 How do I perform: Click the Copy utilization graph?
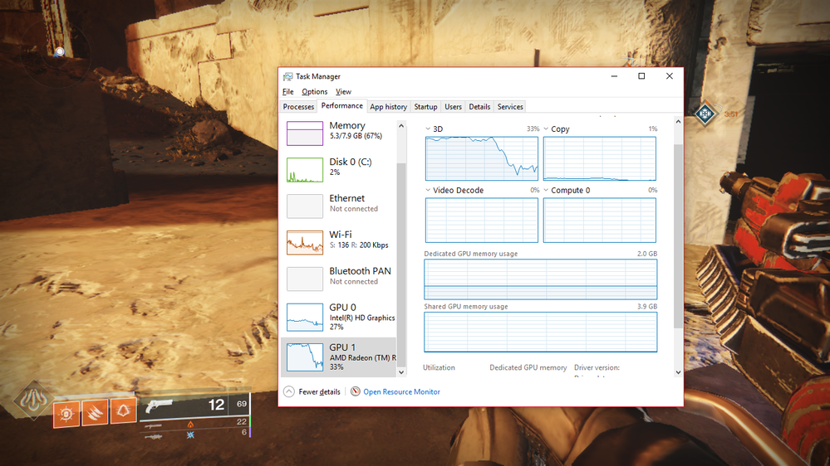click(x=600, y=158)
